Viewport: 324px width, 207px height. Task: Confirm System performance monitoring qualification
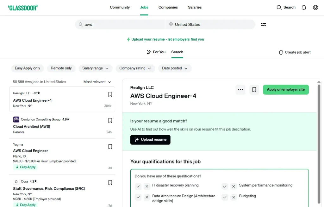(x=225, y=186)
